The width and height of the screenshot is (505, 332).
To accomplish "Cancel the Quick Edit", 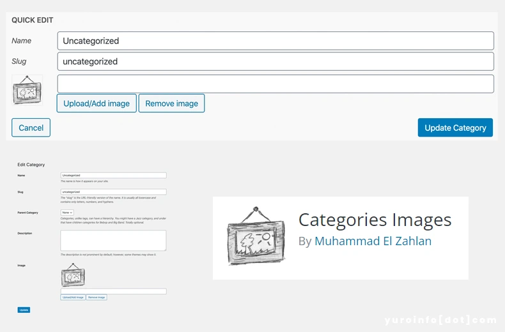I will tap(31, 128).
